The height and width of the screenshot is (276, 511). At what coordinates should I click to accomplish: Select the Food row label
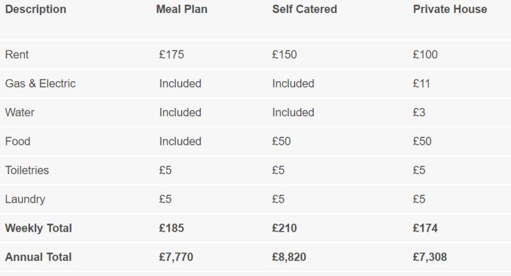17,141
